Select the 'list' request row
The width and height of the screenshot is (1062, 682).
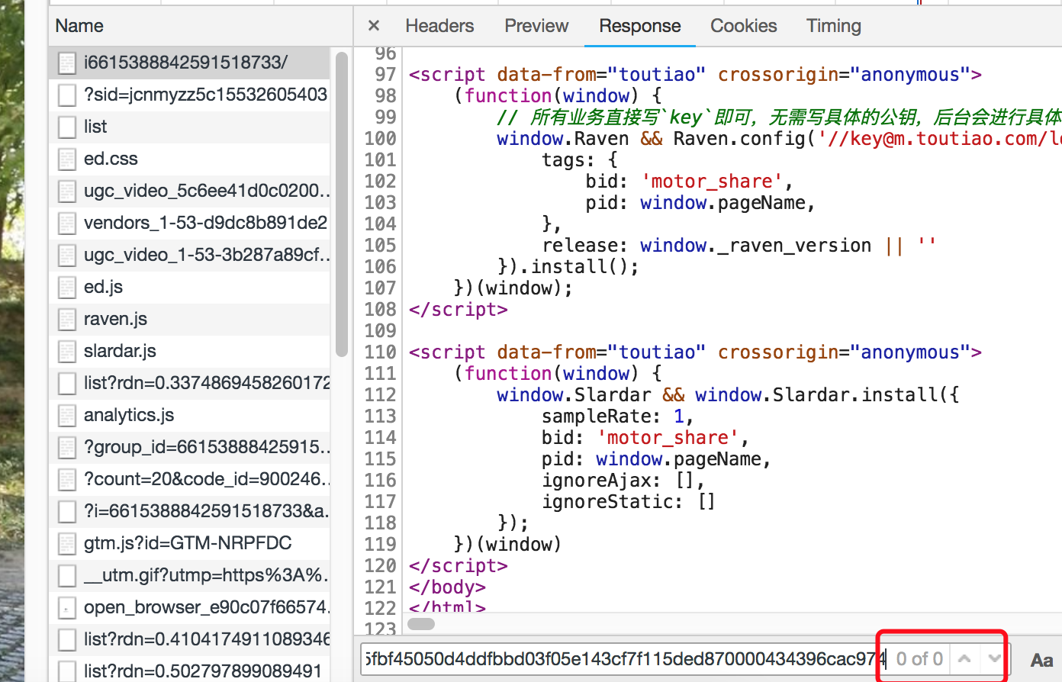click(189, 127)
